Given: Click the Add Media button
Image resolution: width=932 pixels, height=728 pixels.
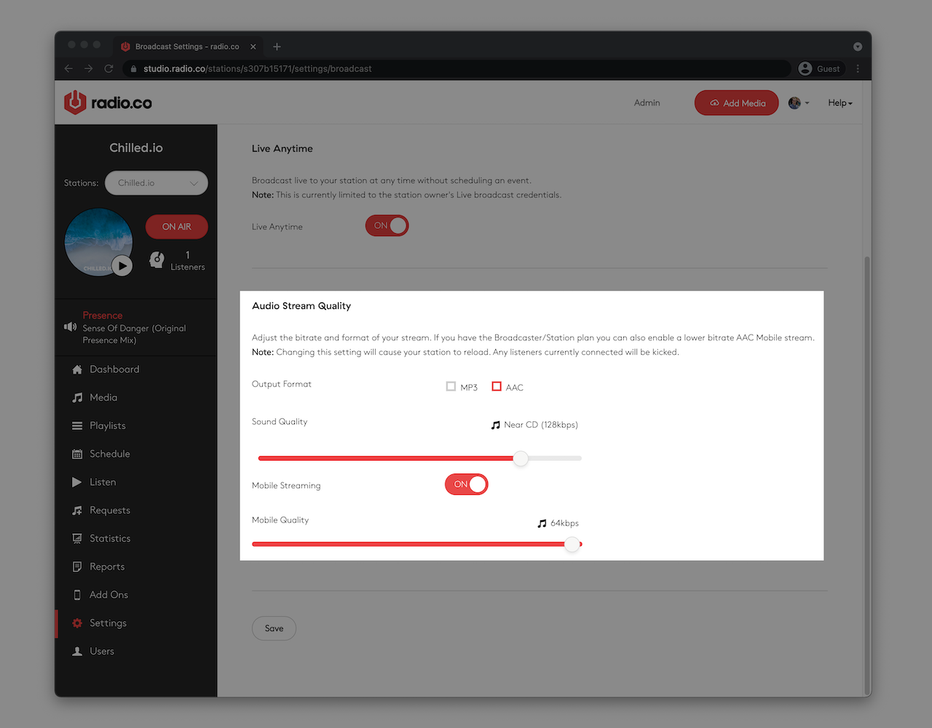Looking at the screenshot, I should [736, 103].
